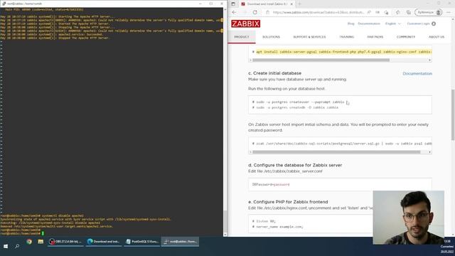Click the Zabbix logo
The height and width of the screenshot is (256, 455).
(x=245, y=23)
